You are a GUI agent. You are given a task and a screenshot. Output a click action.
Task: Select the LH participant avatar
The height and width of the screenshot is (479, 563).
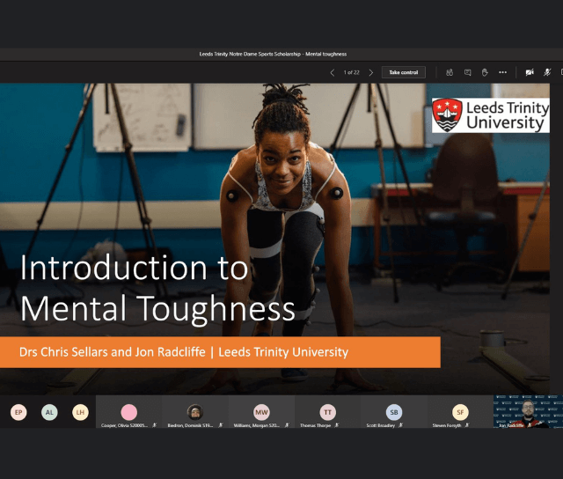tap(80, 412)
